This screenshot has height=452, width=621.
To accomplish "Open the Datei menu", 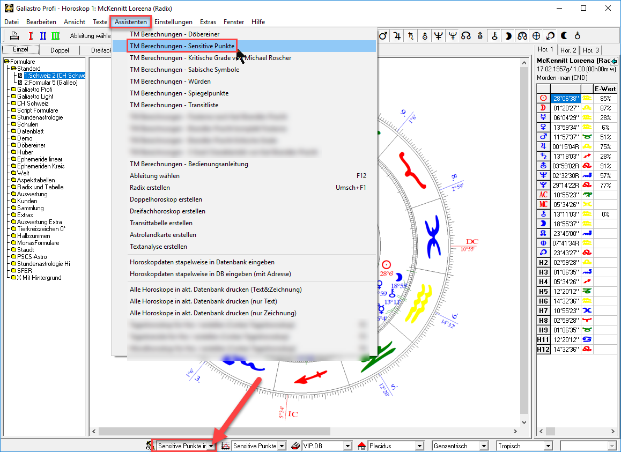I will click(11, 22).
